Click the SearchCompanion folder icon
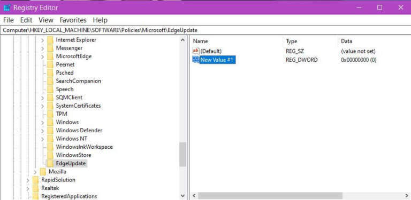The height and width of the screenshot is (200, 411). (x=50, y=81)
